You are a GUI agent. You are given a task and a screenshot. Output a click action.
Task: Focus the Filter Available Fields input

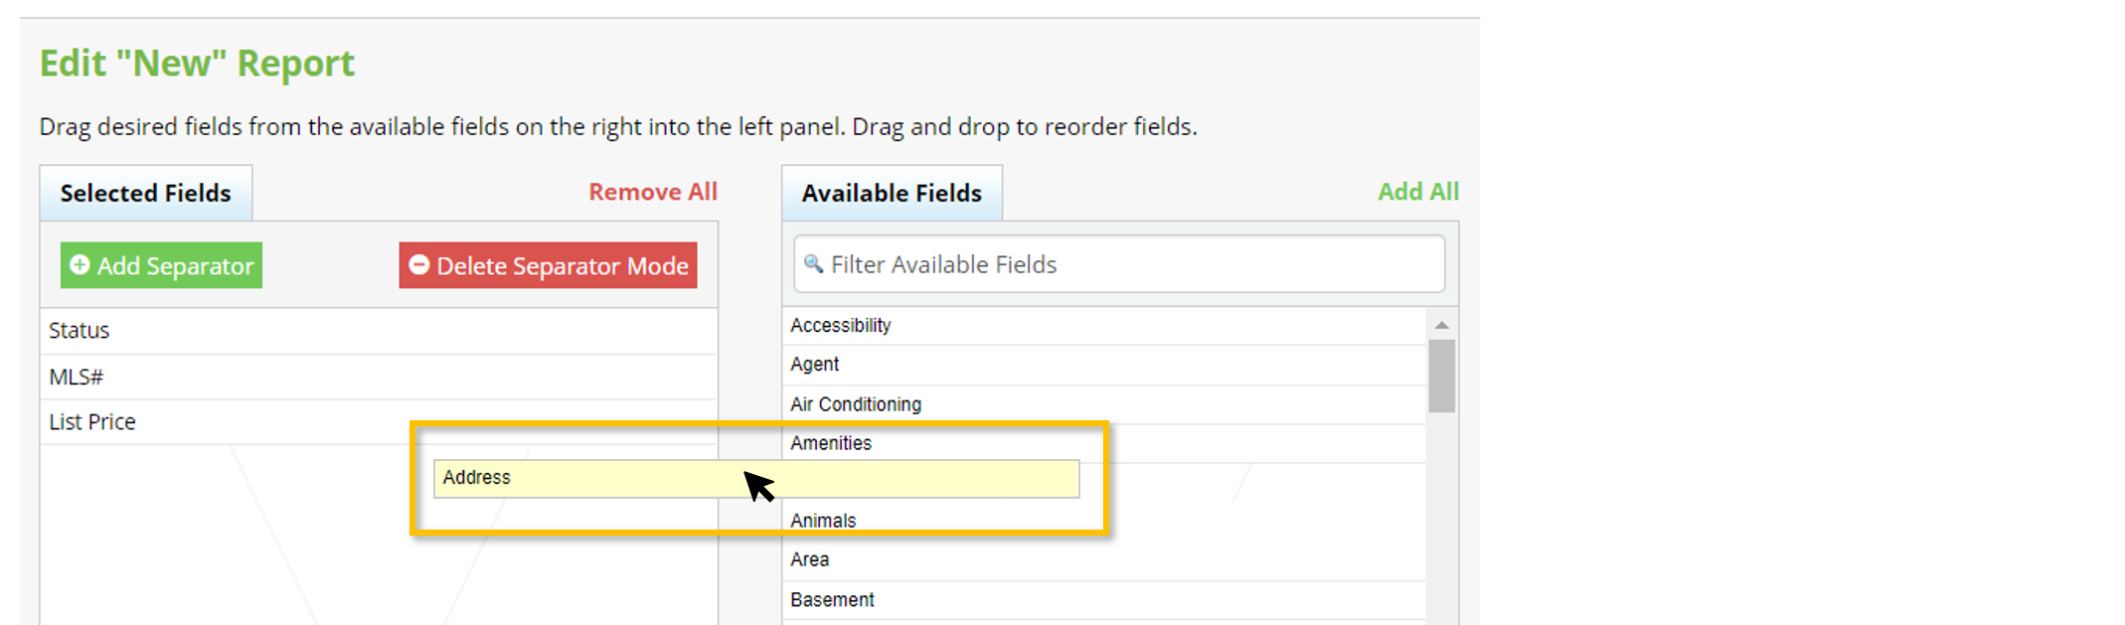(1119, 264)
